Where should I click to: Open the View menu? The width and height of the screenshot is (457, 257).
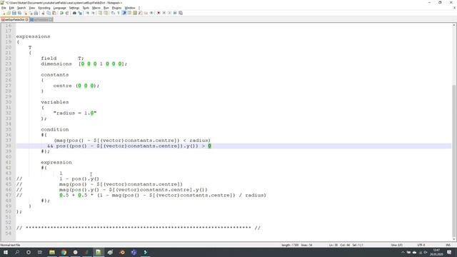32,8
